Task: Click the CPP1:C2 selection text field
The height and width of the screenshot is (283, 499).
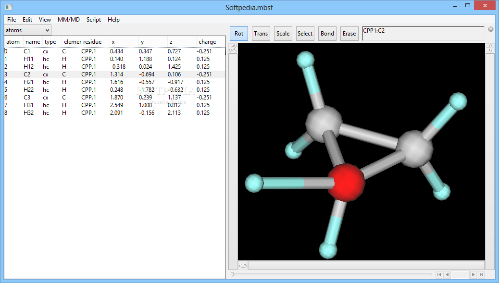Action: [423, 33]
